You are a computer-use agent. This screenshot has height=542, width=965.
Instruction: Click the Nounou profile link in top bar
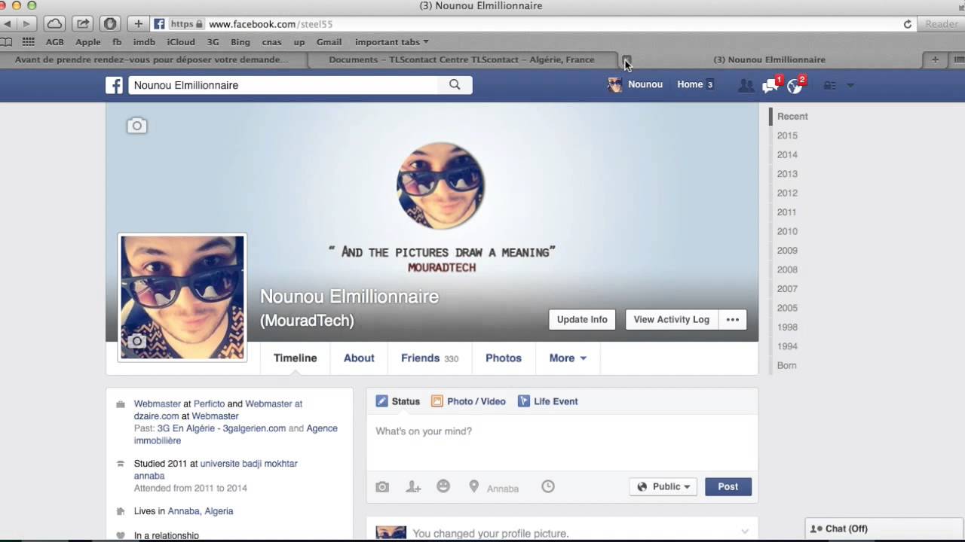pos(636,85)
